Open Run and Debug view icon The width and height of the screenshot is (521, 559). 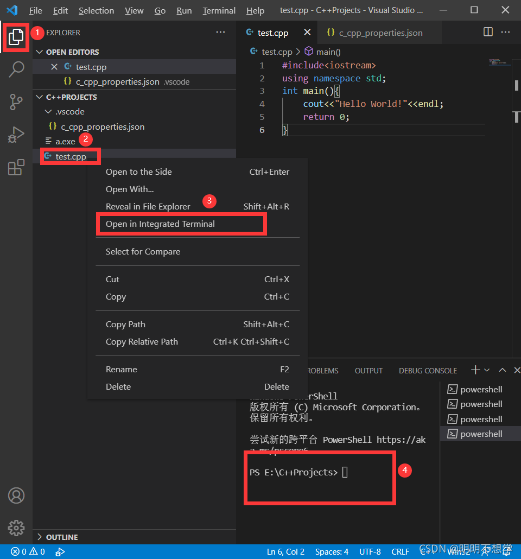point(16,135)
